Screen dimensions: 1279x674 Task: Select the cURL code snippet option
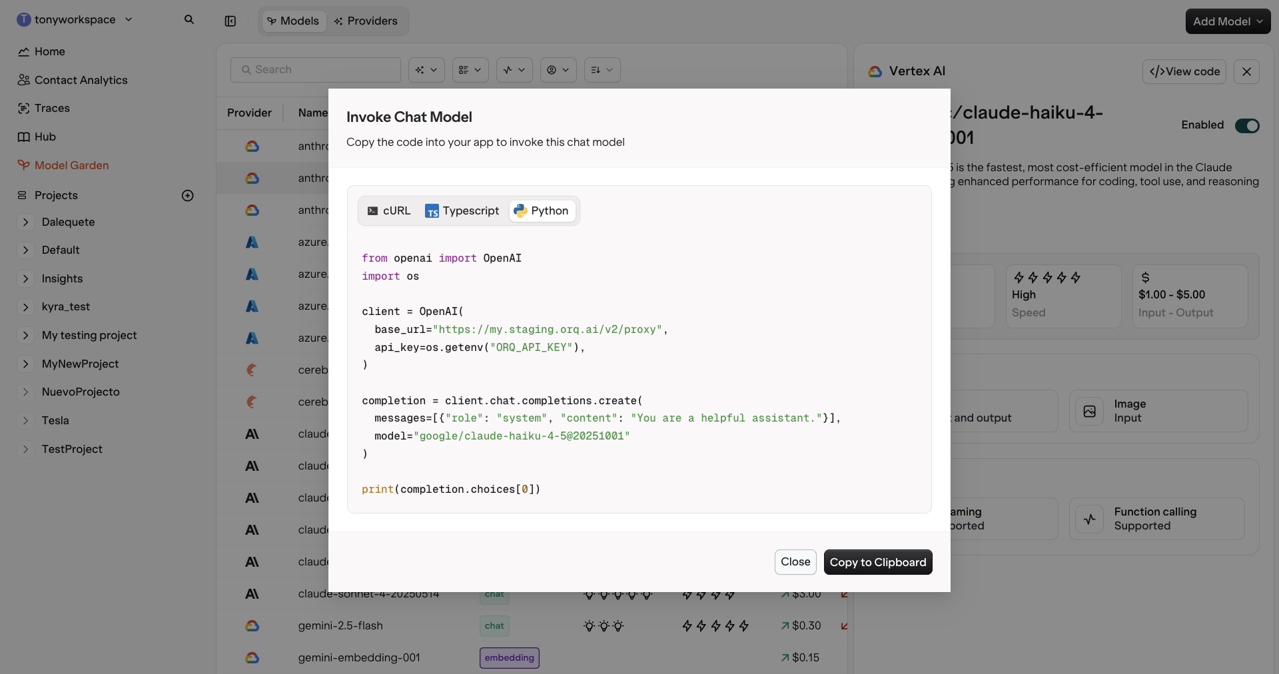point(389,210)
